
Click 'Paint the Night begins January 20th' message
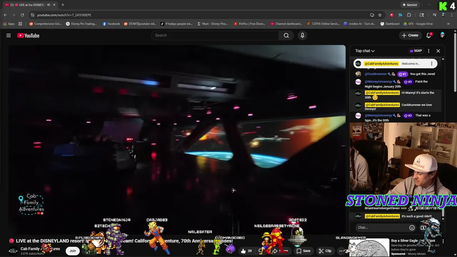coord(396,84)
